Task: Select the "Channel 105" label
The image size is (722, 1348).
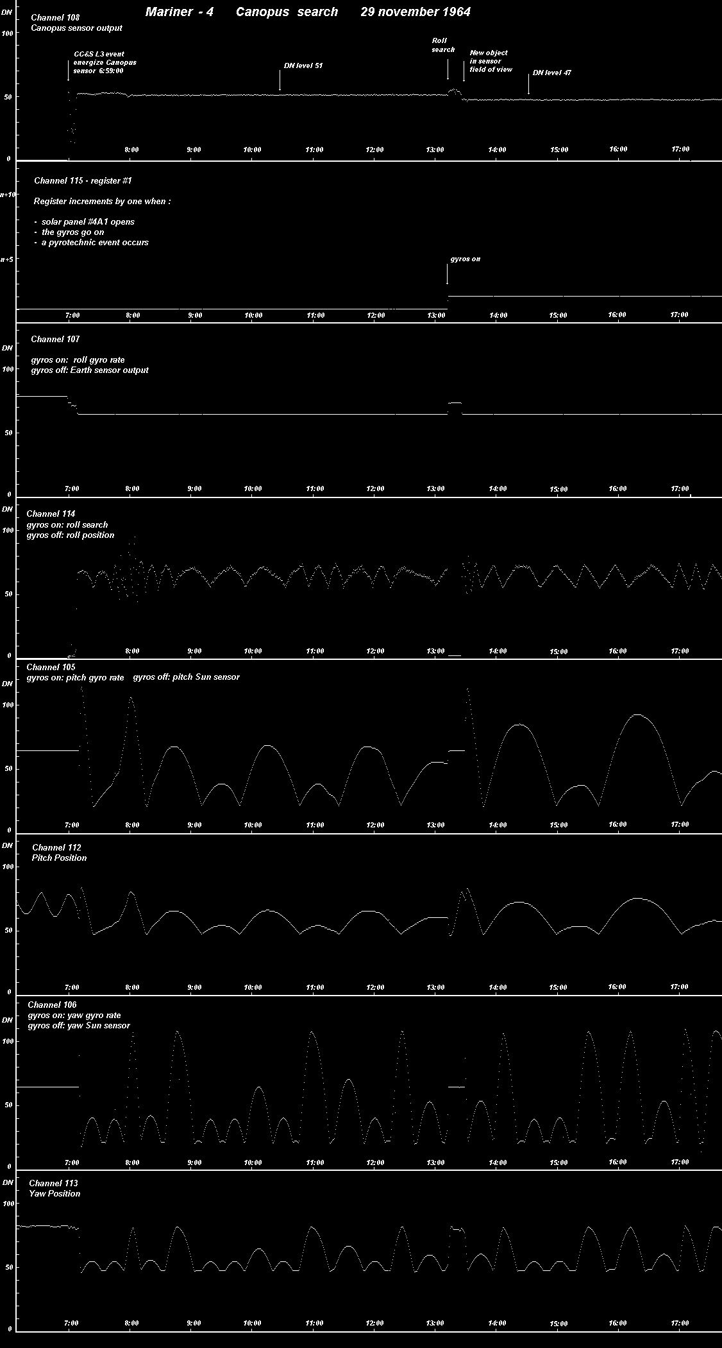Action: click(x=51, y=667)
